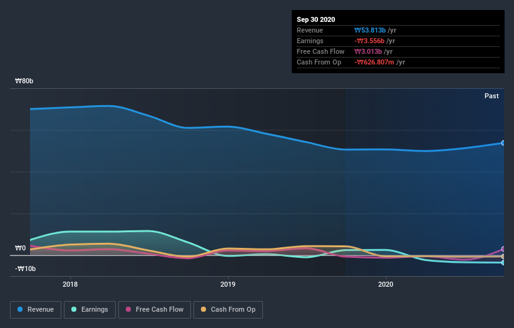Screen dimensions: 514x328
Task: Click the ₩3.013b free cash flow value
Action: (368, 51)
